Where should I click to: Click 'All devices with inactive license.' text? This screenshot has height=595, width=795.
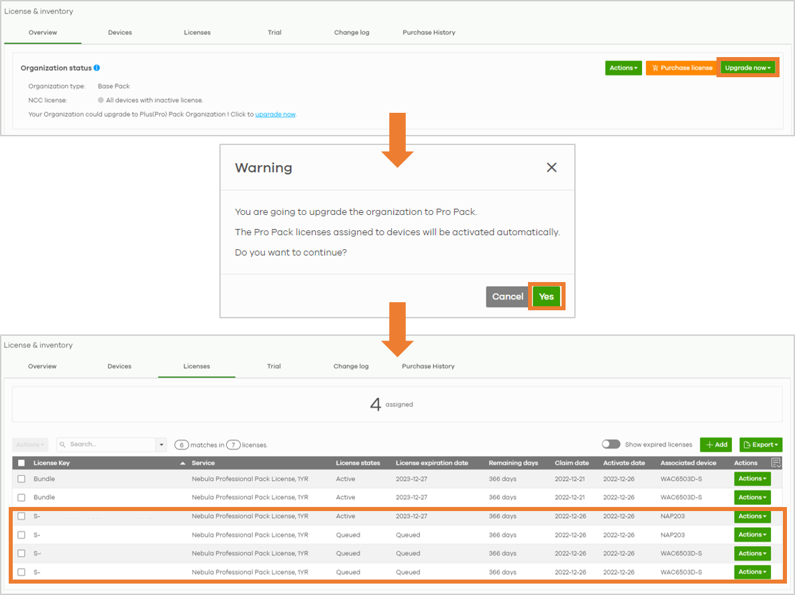155,101
